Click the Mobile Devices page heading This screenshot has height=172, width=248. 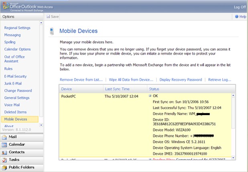(x=78, y=31)
